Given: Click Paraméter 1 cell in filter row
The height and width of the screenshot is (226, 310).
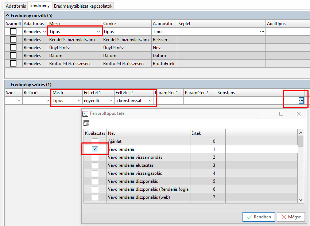Looking at the screenshot, I should [x=168, y=101].
